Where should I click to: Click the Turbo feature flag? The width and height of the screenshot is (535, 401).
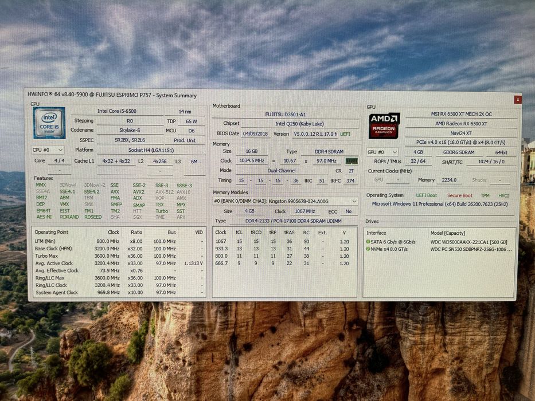[x=162, y=211]
